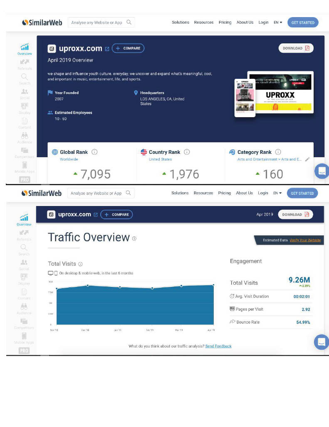The image size is (329, 427).
Task: Open Content icon in top screenshot sidebar
Action: 25,121
